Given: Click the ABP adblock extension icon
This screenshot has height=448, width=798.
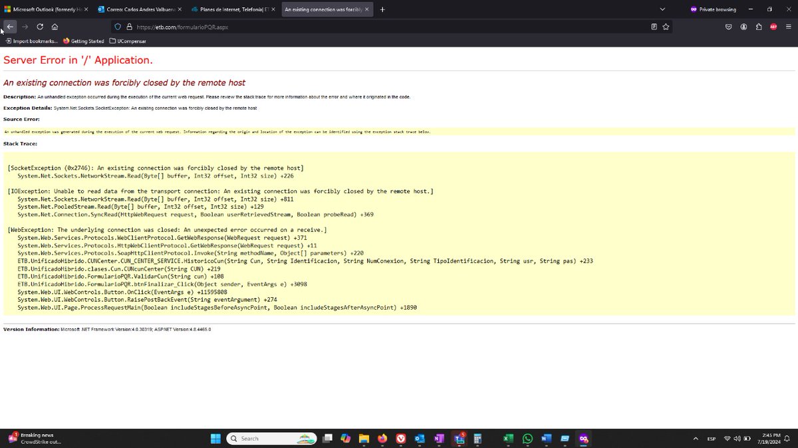Looking at the screenshot, I should pyautogui.click(x=773, y=27).
